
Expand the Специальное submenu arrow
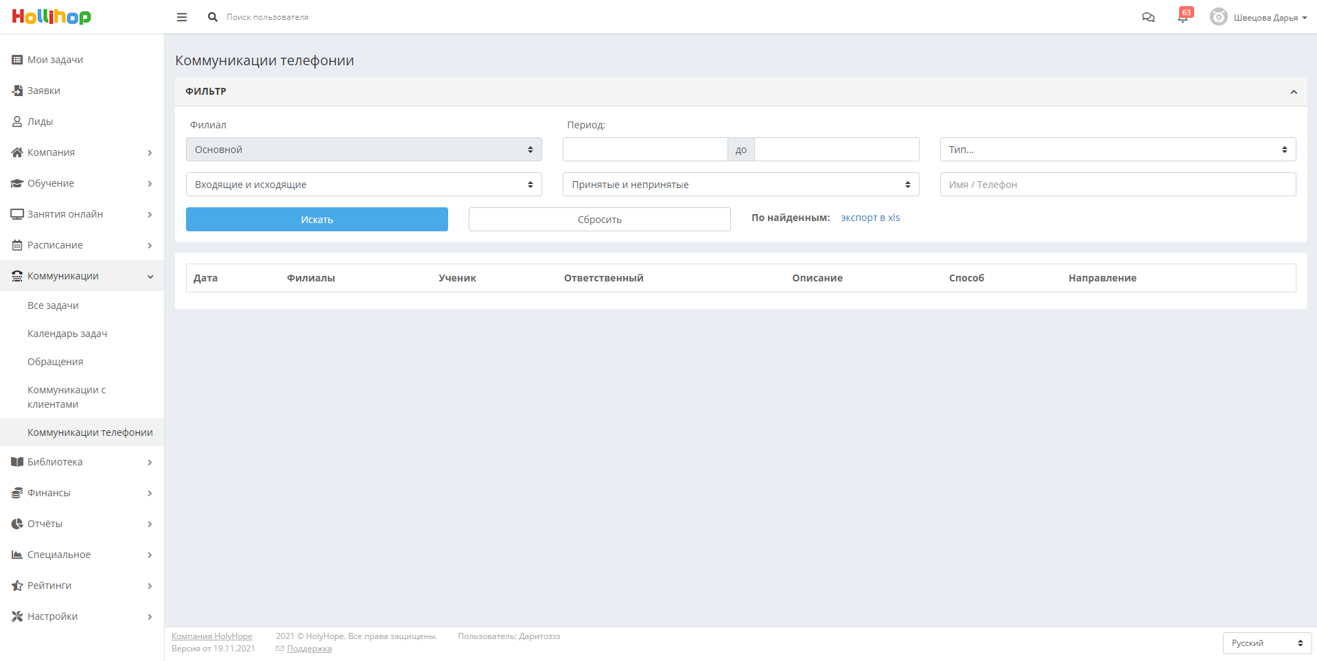click(150, 555)
